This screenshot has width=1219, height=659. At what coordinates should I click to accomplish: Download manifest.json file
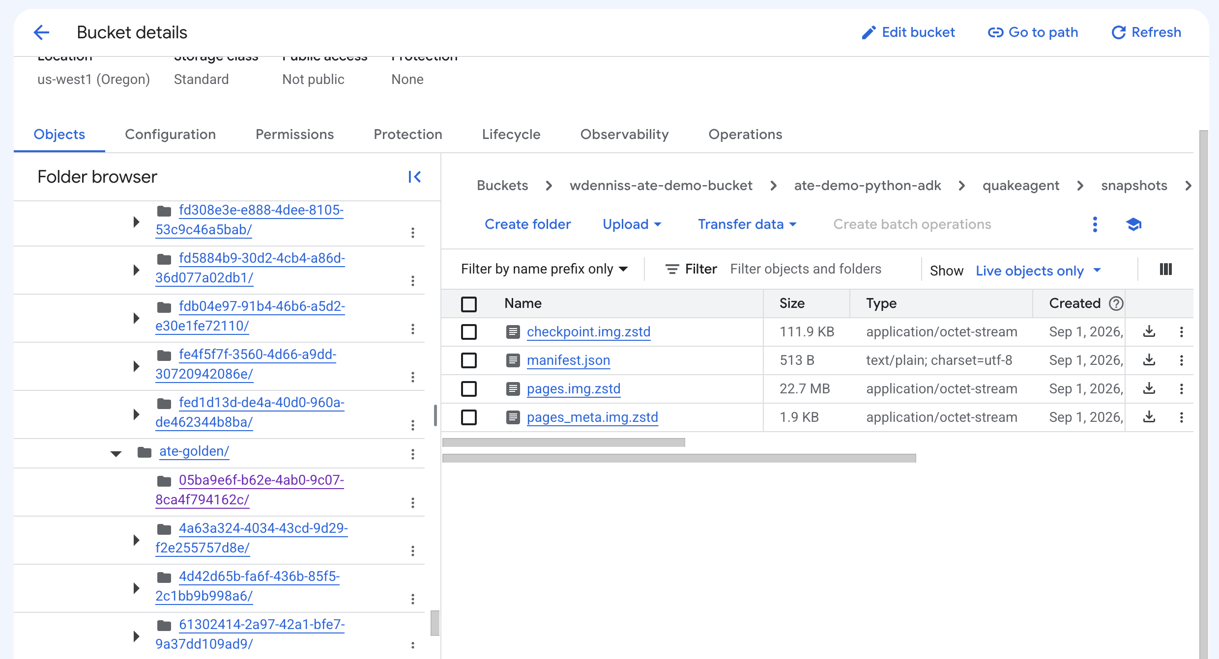(1149, 360)
